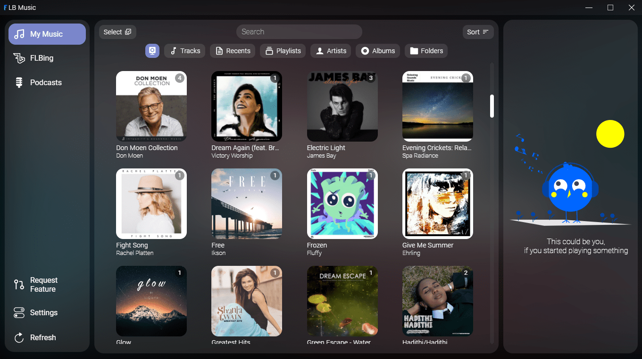Open the Electric Light album cover

pos(342,106)
